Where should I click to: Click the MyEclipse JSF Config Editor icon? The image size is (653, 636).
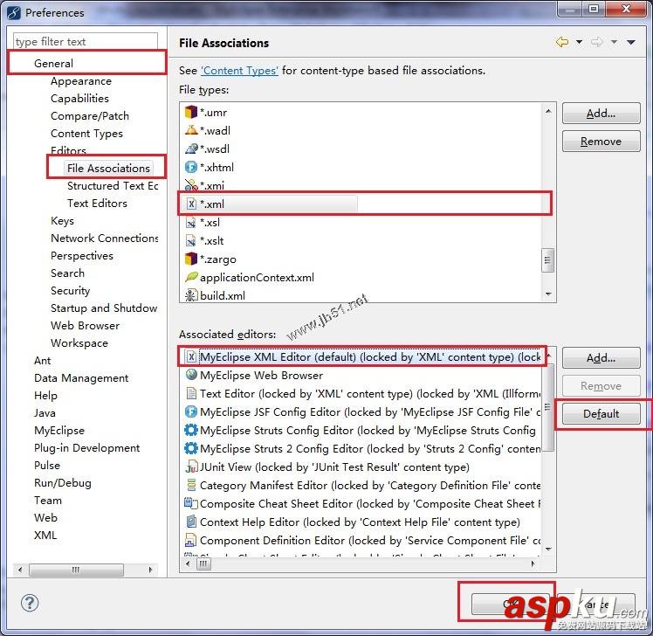[x=190, y=411]
